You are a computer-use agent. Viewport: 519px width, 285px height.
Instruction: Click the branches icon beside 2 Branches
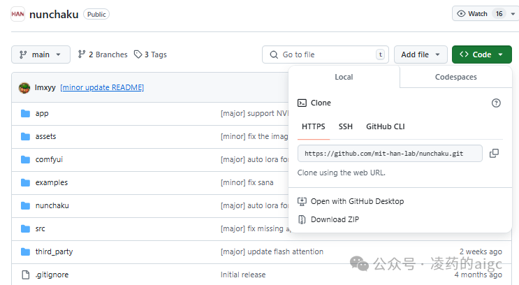(82, 54)
